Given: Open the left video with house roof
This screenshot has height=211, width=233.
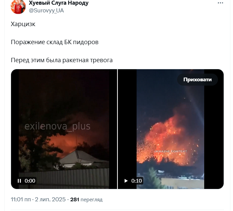Looking at the screenshot, I should click(x=64, y=129).
